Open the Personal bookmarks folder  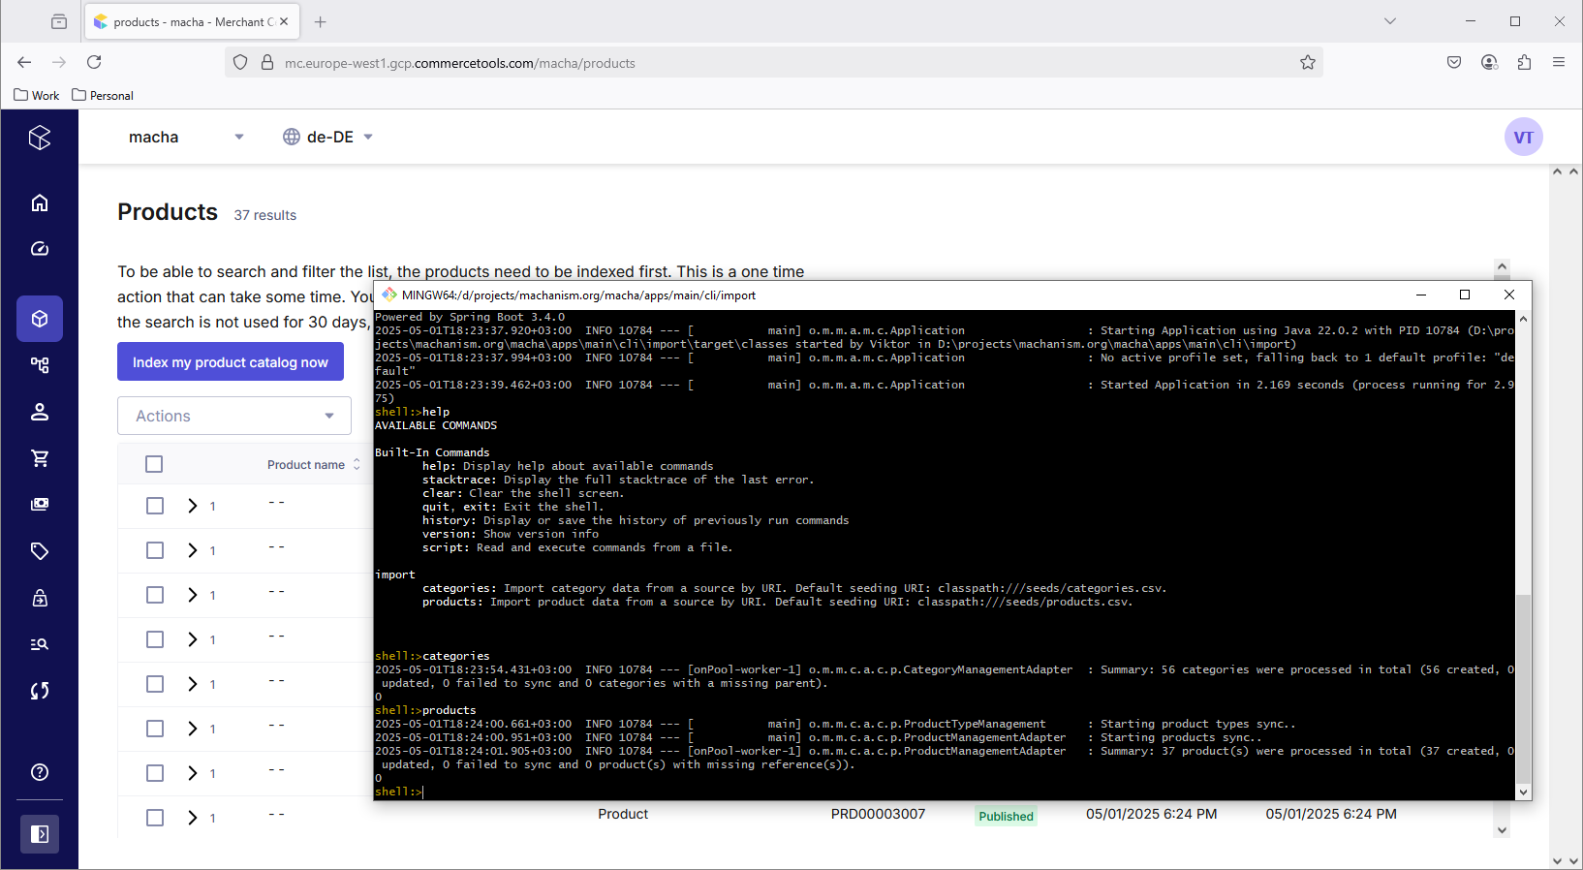tap(103, 95)
